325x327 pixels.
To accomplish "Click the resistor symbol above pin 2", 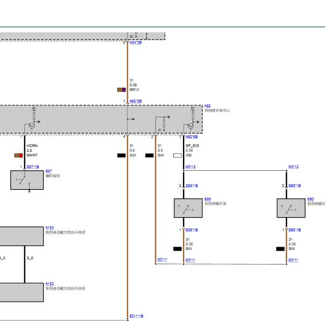I will (x=164, y=123).
